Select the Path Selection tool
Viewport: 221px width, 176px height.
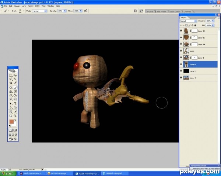point(11,104)
